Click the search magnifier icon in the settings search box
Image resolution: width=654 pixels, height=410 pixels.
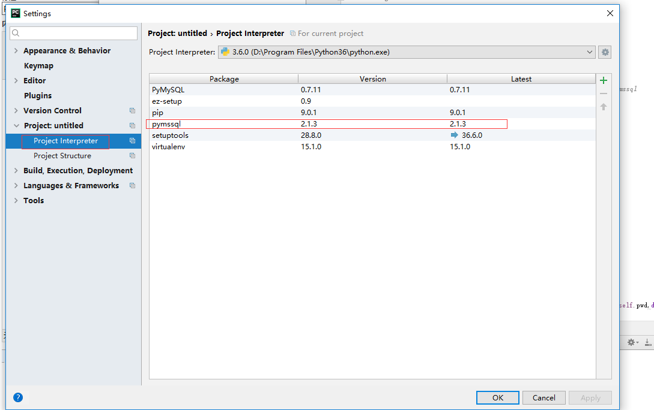16,33
